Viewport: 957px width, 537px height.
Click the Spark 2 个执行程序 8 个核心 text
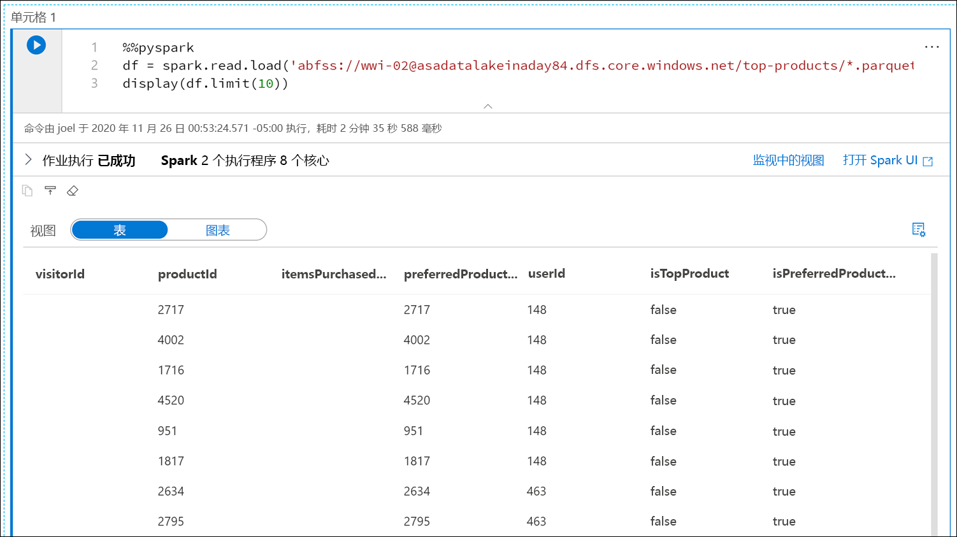pyautogui.click(x=245, y=161)
